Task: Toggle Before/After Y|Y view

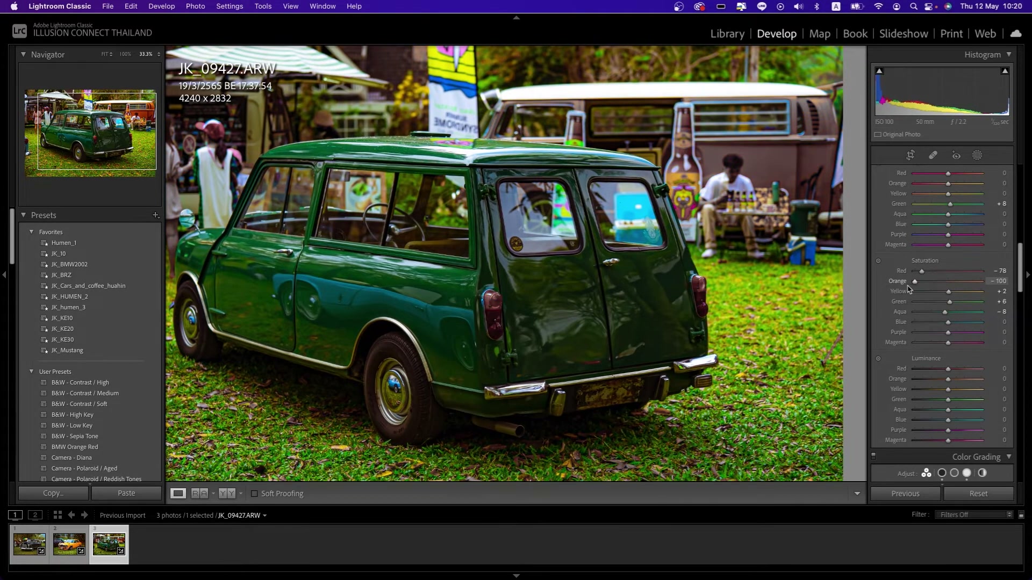Action: (x=227, y=494)
